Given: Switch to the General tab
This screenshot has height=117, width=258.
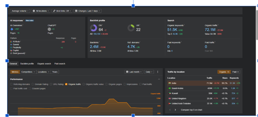Looking at the screenshot, I should (x=13, y=64).
